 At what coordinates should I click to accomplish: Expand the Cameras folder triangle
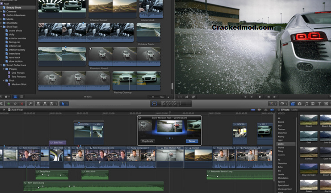[x=1, y=12]
